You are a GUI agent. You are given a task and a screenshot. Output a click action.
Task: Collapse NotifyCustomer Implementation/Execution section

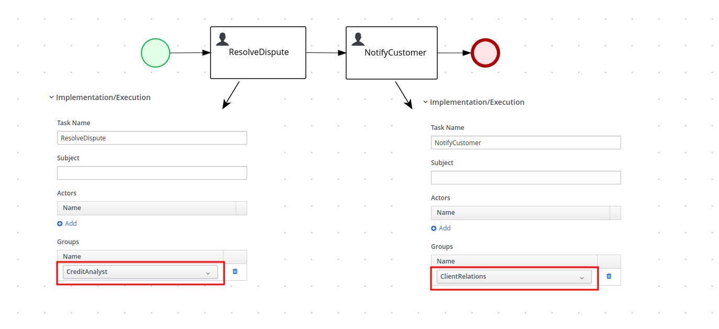425,102
